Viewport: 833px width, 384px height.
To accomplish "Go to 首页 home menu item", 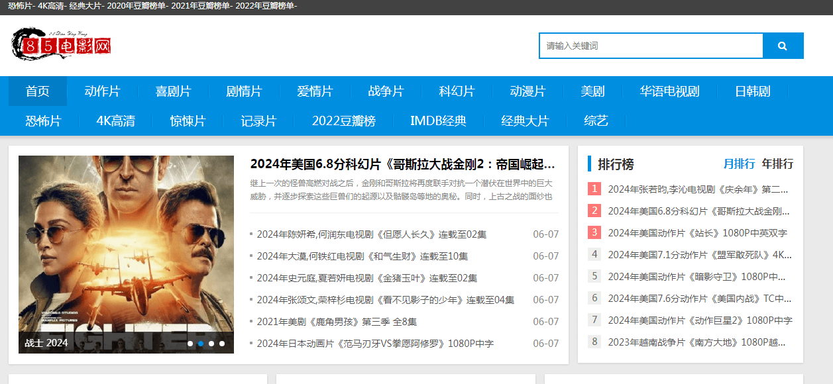I will (x=38, y=91).
